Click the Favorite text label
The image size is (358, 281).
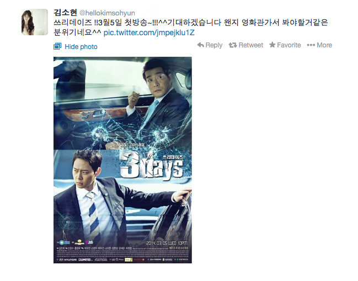tap(289, 45)
